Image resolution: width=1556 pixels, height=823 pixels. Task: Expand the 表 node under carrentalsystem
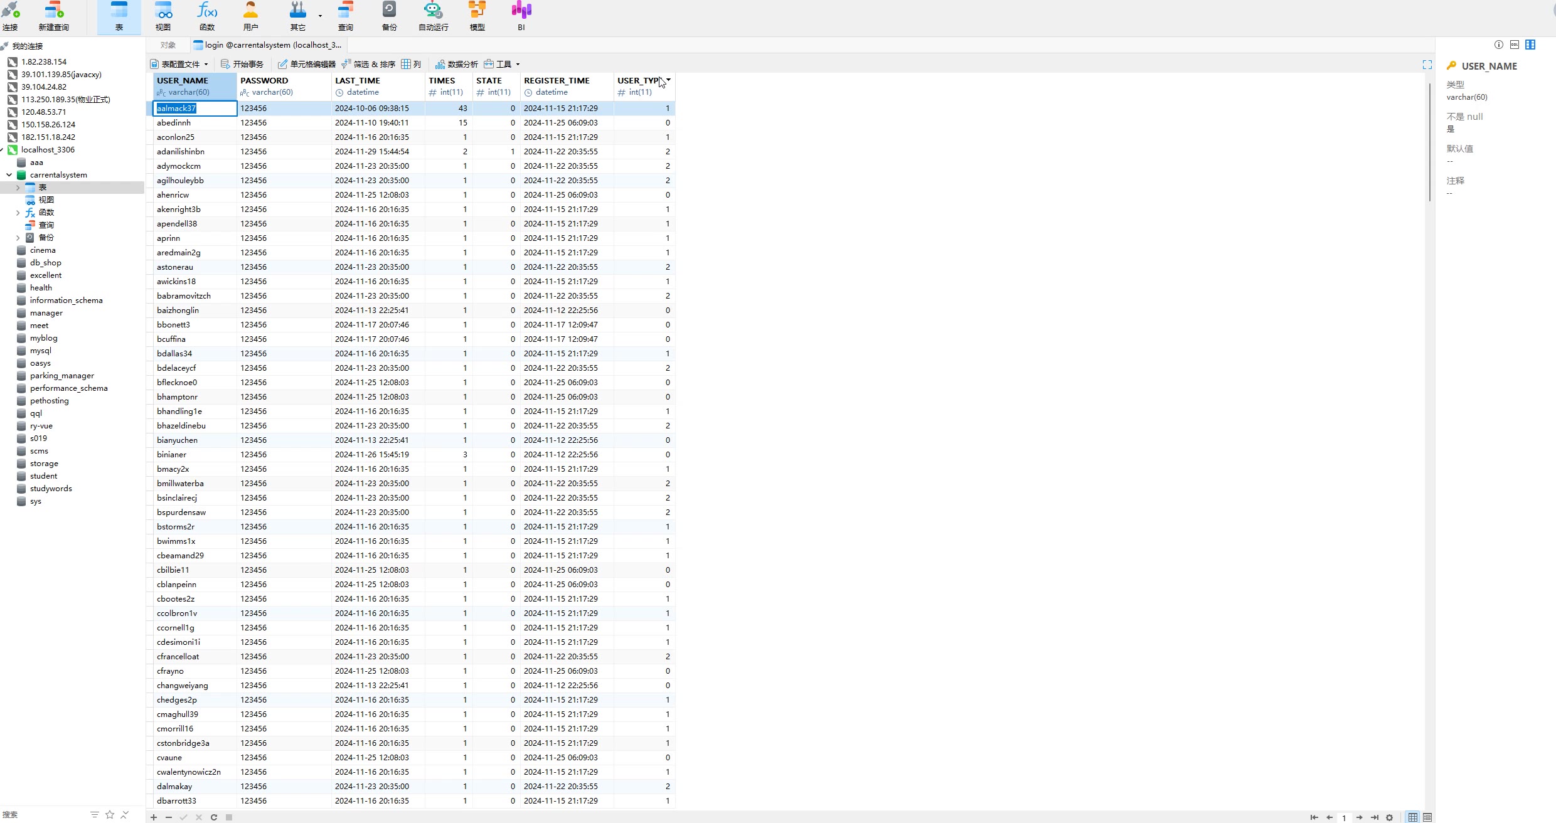point(18,188)
